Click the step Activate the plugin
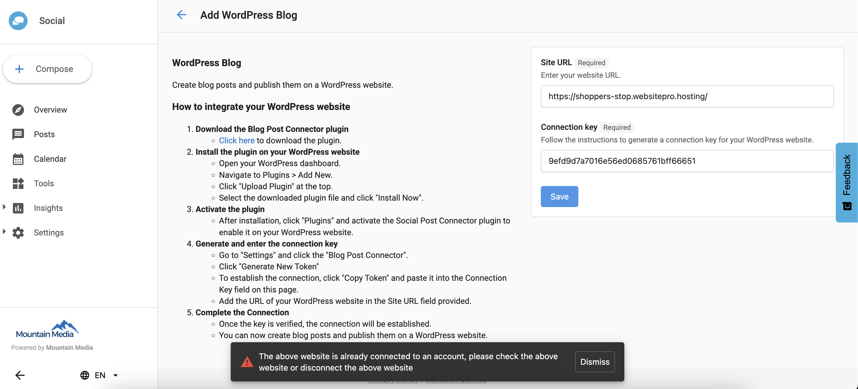Screen dimensions: 858x389 click(x=230, y=209)
